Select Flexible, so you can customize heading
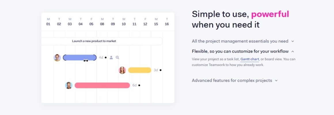Viewport: 334px width, 115px height. 240,51
